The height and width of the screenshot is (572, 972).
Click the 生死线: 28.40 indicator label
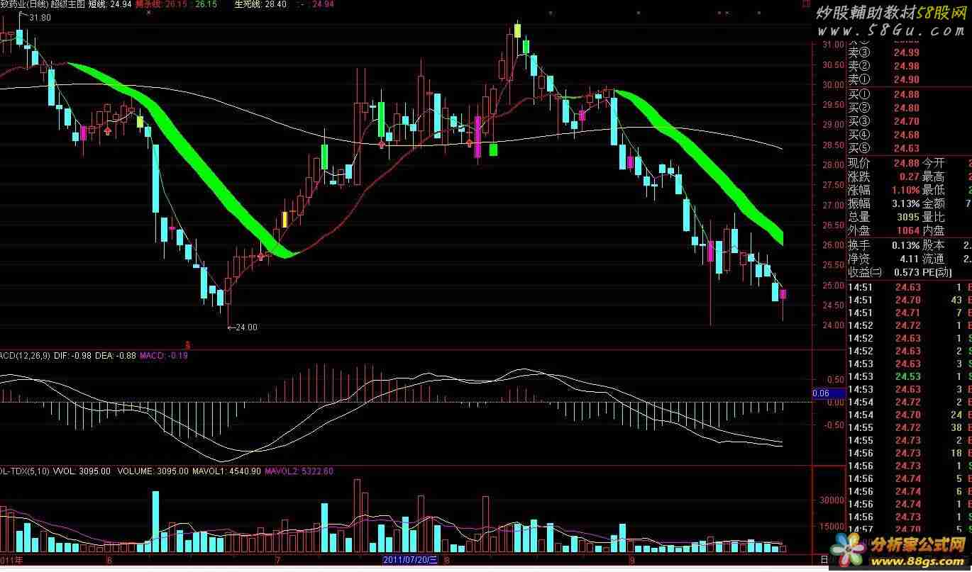[x=260, y=4]
